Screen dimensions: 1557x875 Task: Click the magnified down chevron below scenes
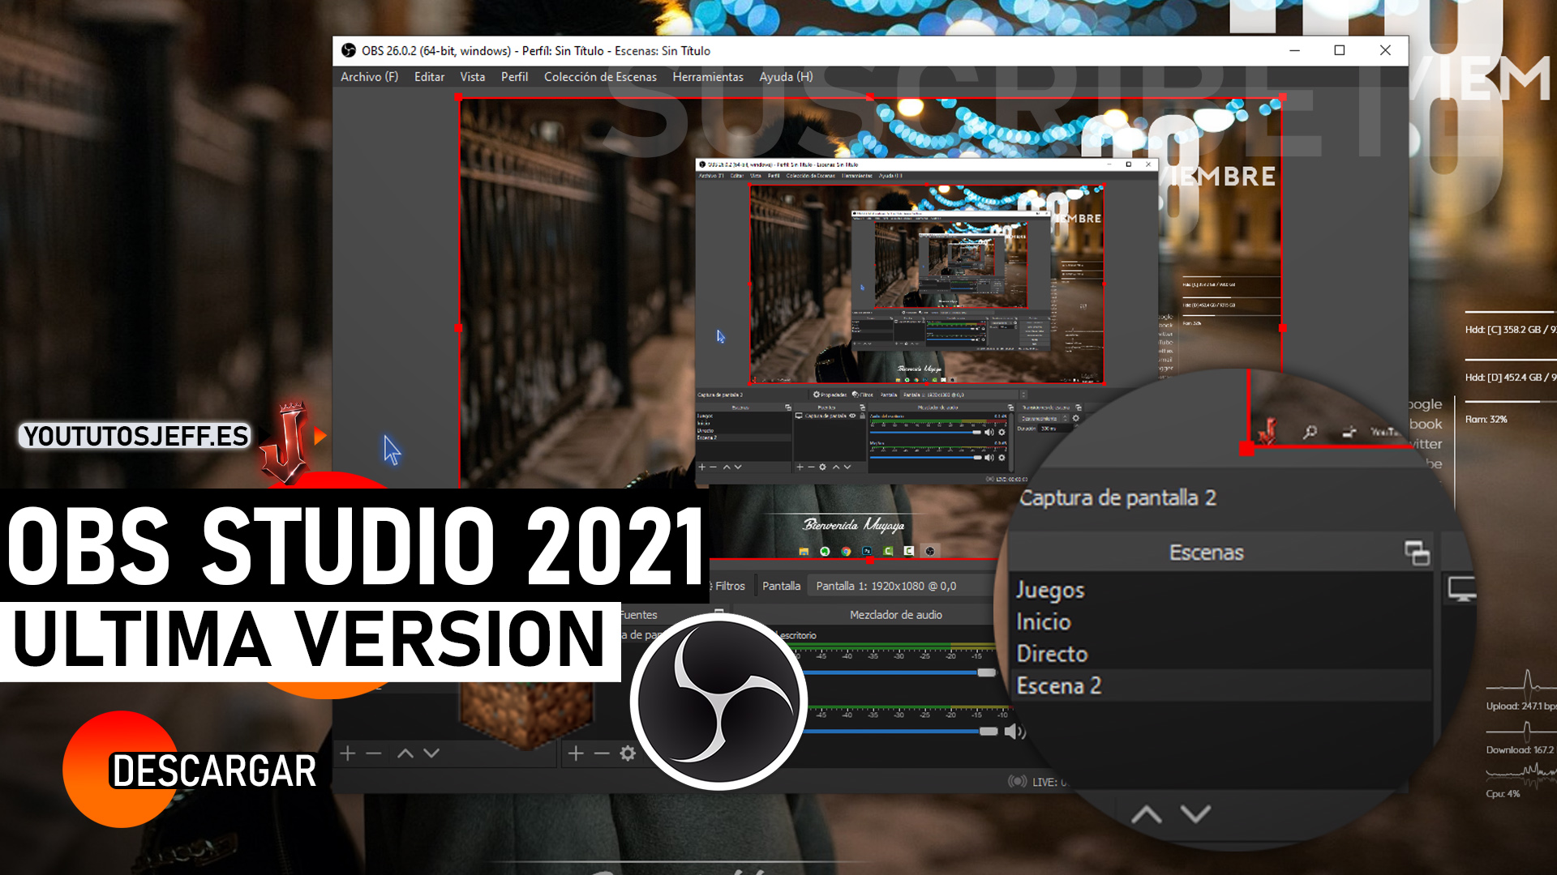tap(1195, 813)
